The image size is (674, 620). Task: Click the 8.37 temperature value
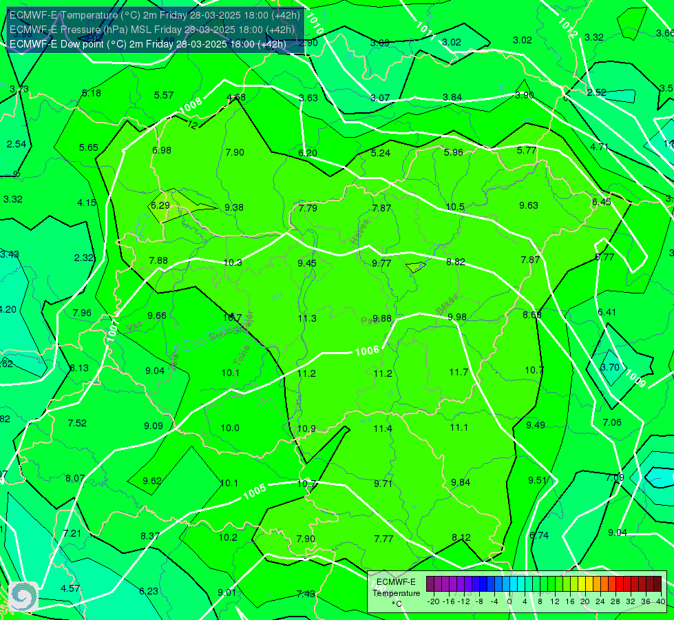[150, 536]
